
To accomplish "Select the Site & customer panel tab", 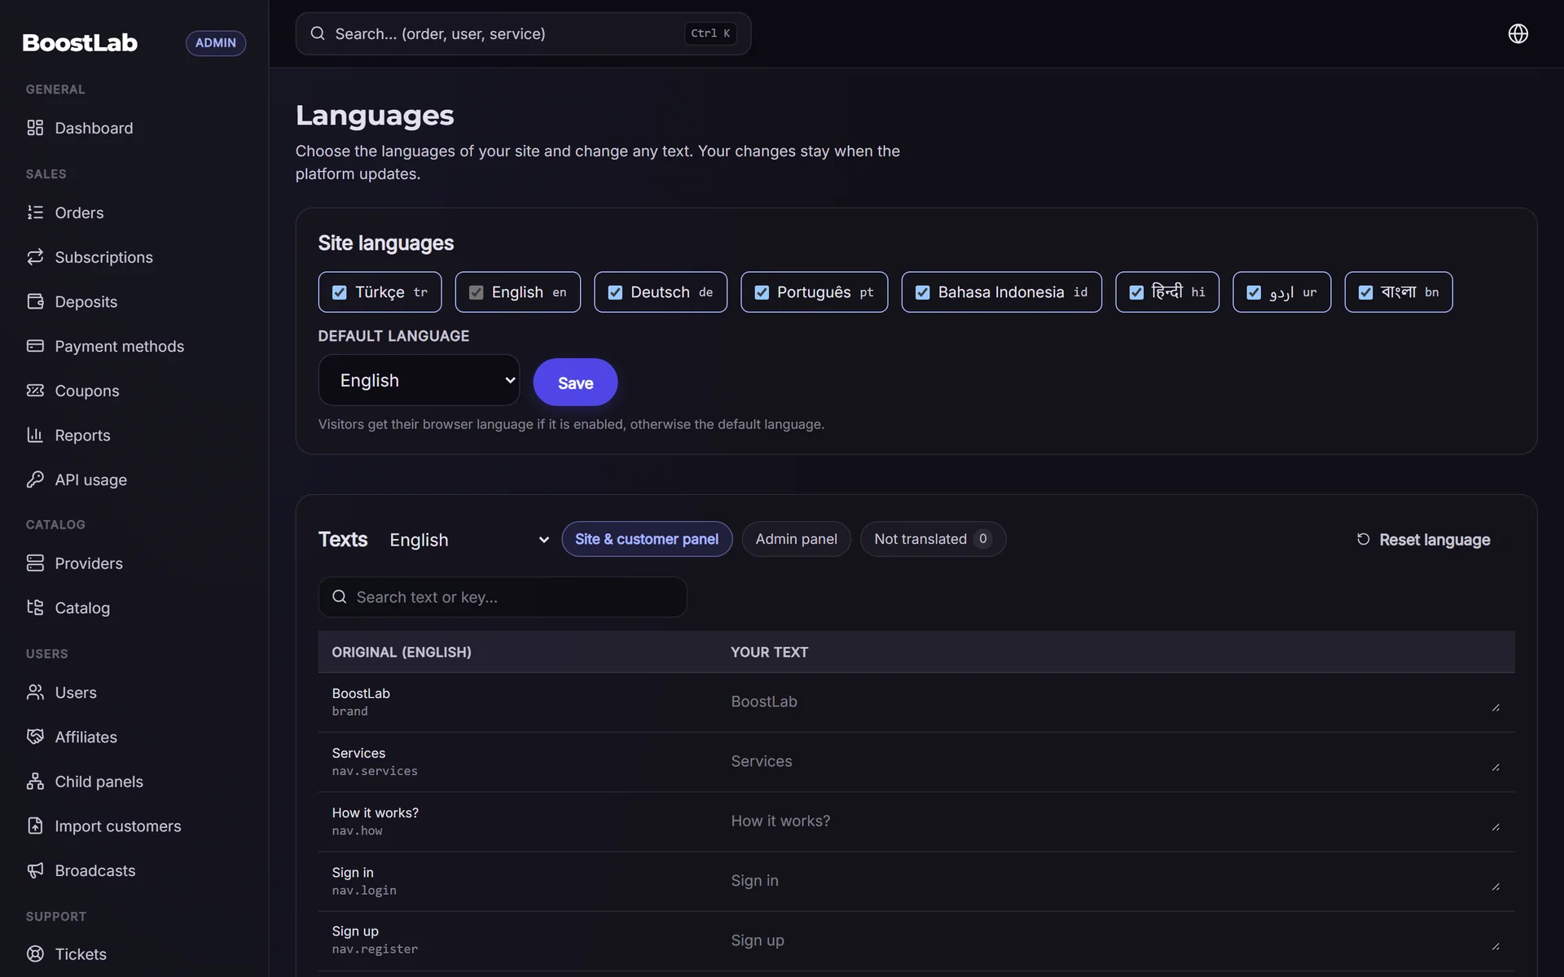I will [647, 539].
